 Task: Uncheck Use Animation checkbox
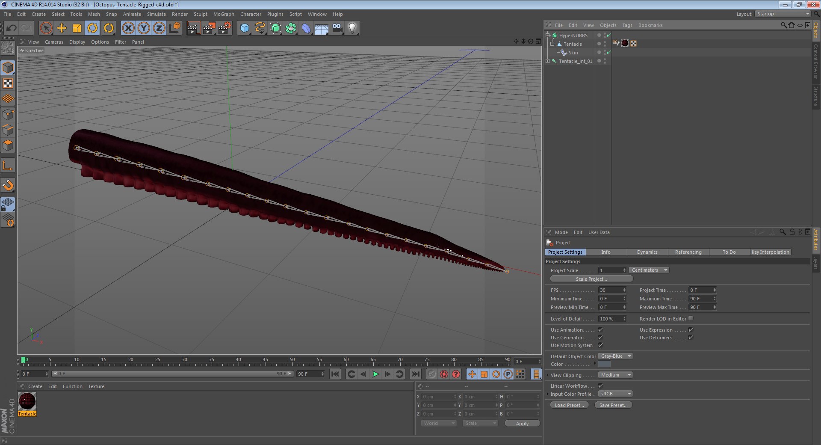coord(600,329)
